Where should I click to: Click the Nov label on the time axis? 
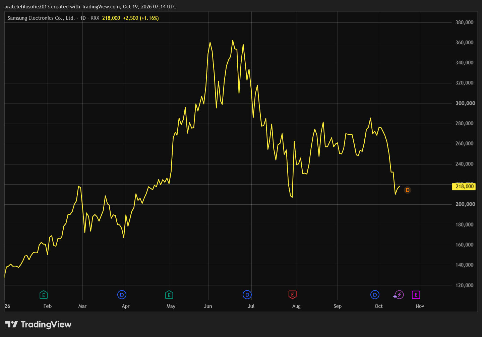coord(420,306)
